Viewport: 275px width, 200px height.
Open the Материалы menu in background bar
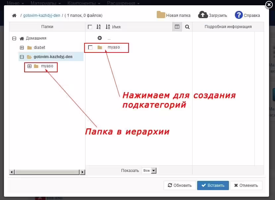click(x=46, y=3)
